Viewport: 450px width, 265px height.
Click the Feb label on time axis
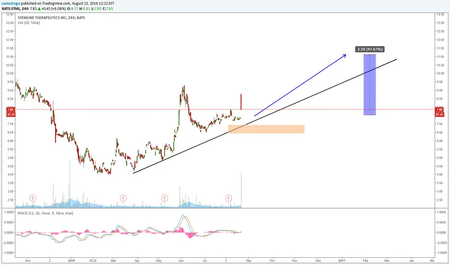366,261
